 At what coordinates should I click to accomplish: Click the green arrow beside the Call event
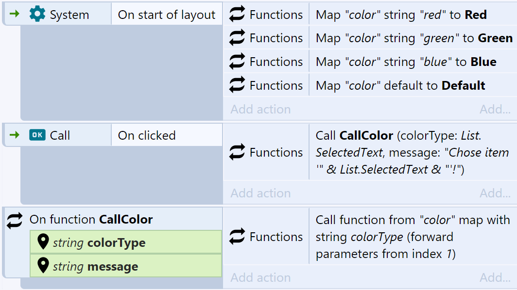[x=15, y=135]
